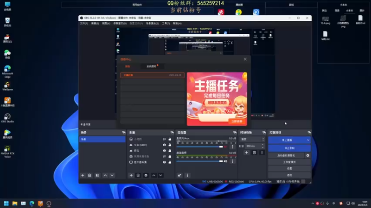The height and width of the screenshot is (208, 371).
Task: Open the 场景集合(S) menu
Action: tap(152, 24)
